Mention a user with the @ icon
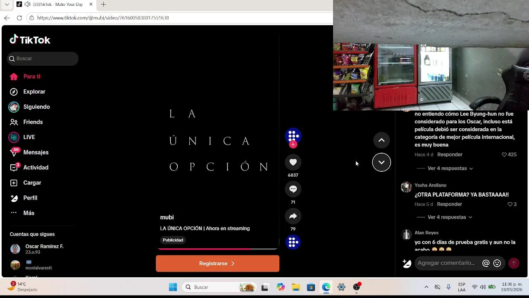 pyautogui.click(x=486, y=263)
